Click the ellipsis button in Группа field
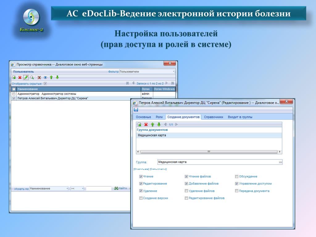316x237 pixels. 280,162
